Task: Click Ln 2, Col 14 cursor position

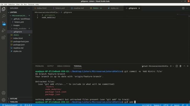Action: [x=147, y=105]
